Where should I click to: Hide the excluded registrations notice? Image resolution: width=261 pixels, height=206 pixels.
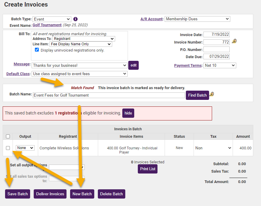click(128, 113)
